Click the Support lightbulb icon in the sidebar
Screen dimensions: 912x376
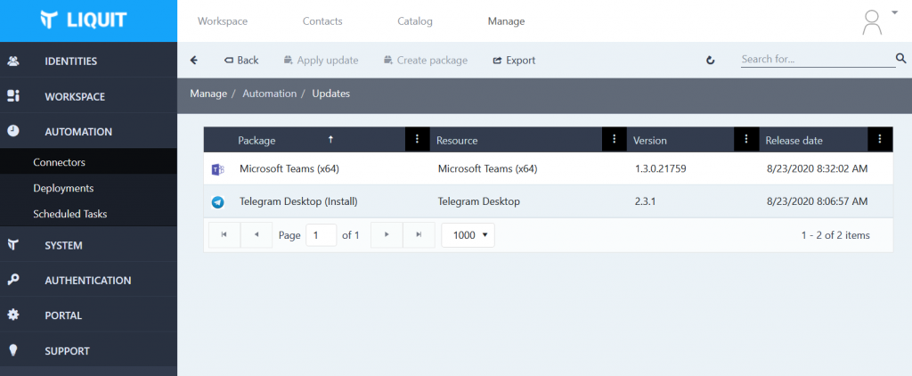click(12, 350)
